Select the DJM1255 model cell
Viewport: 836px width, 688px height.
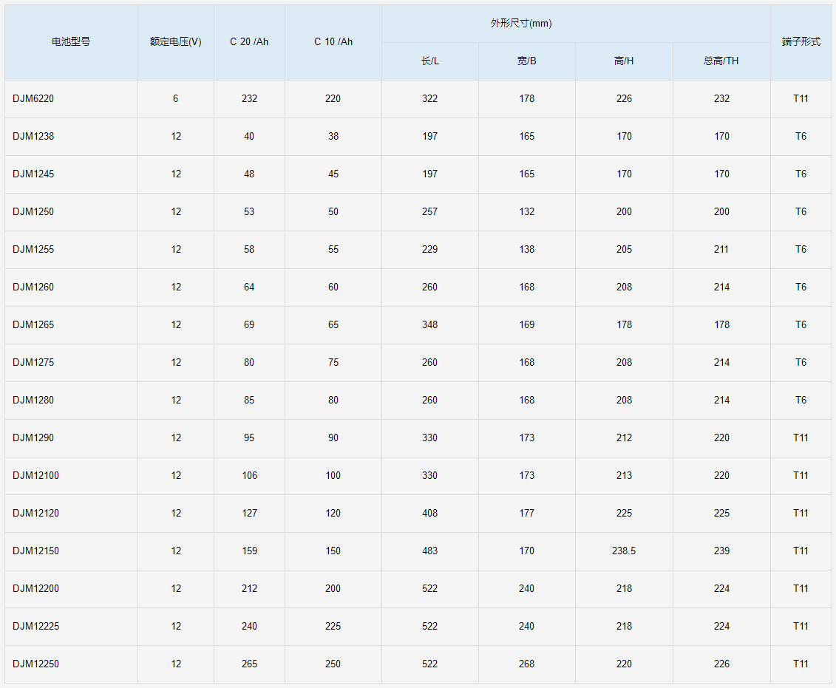[71, 250]
